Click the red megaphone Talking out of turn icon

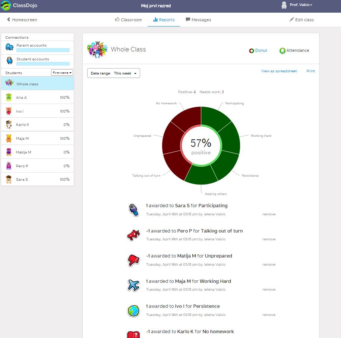[133, 235]
